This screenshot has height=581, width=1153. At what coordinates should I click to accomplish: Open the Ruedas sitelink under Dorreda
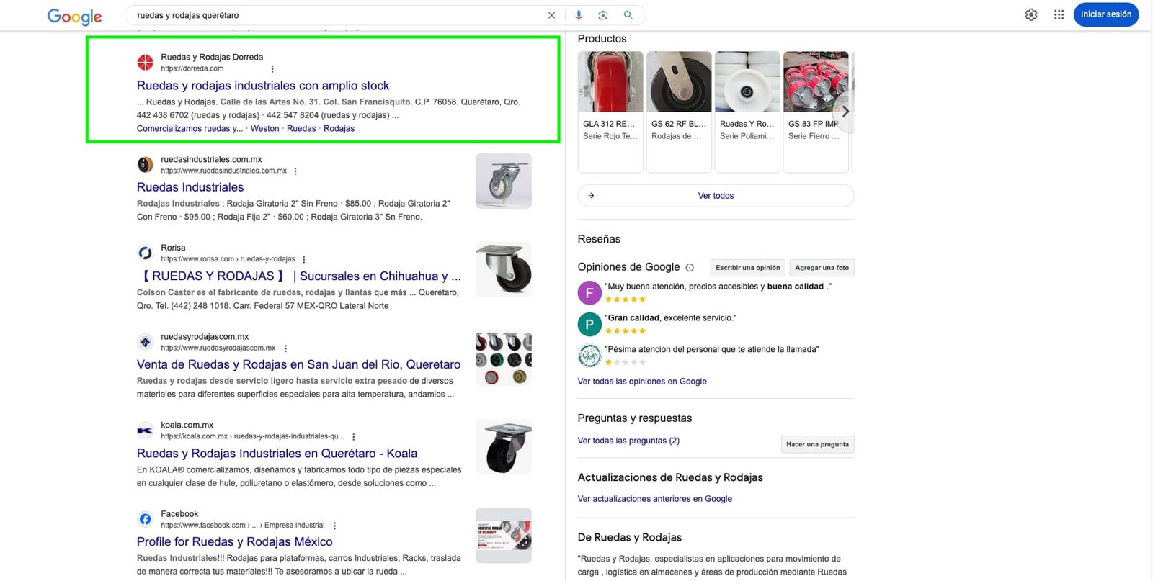click(x=301, y=129)
